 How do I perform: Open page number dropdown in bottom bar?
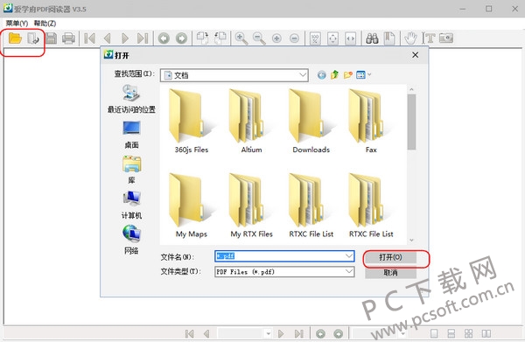269,333
